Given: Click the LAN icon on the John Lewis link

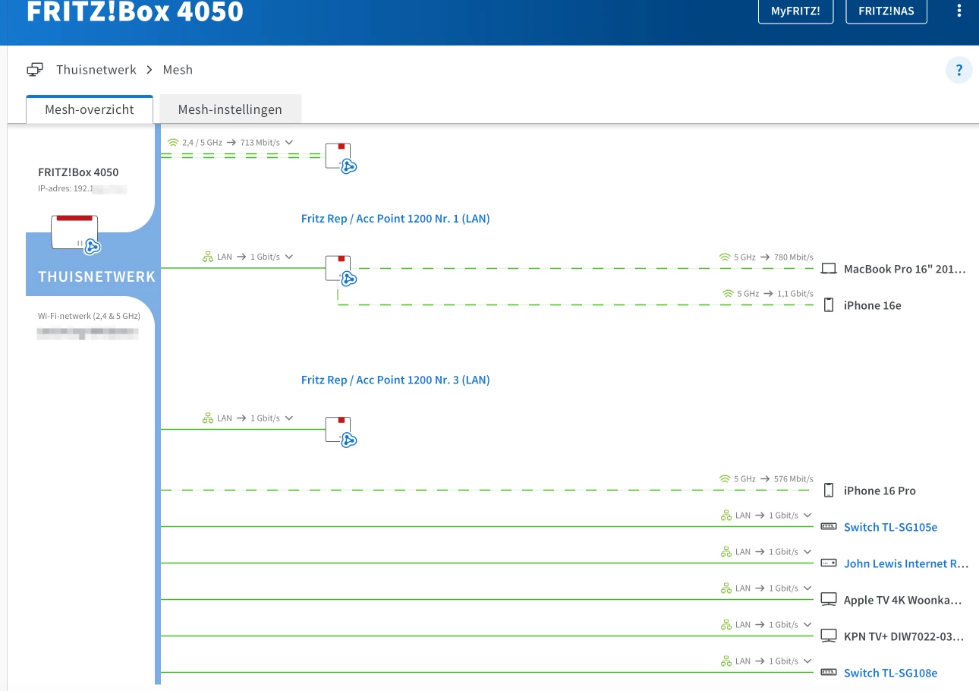Looking at the screenshot, I should [726, 552].
